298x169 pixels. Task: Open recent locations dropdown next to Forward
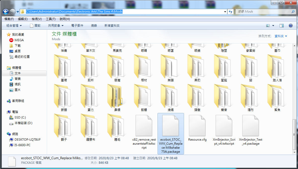coord(18,12)
